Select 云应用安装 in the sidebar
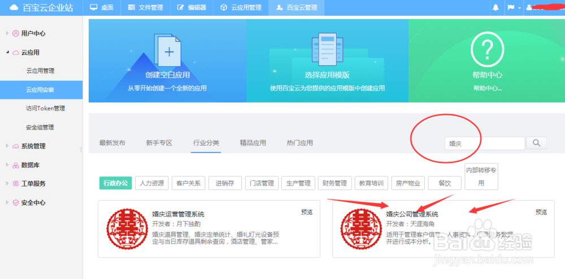 [40, 90]
